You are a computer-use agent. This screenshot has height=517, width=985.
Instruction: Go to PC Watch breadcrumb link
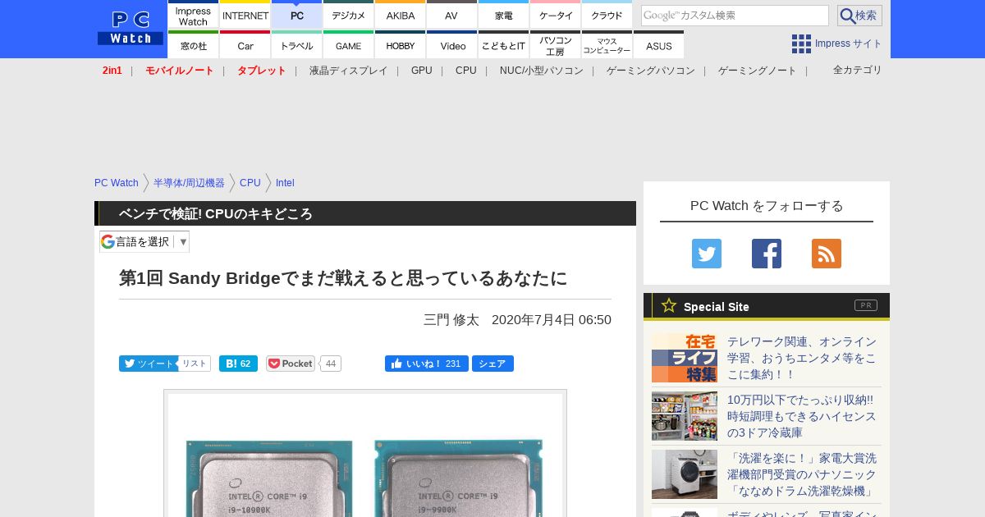pyautogui.click(x=117, y=183)
